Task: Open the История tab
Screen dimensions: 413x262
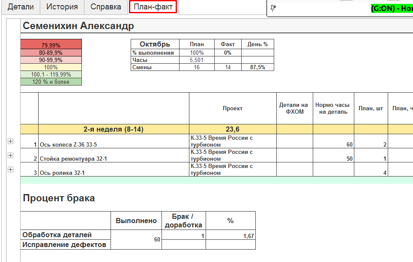Action: pyautogui.click(x=62, y=7)
